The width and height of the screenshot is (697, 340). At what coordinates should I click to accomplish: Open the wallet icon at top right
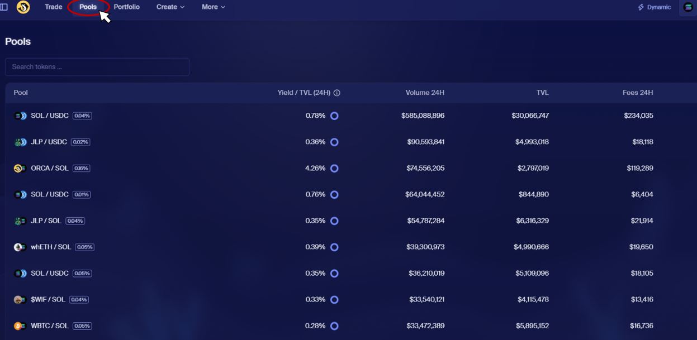pyautogui.click(x=688, y=7)
